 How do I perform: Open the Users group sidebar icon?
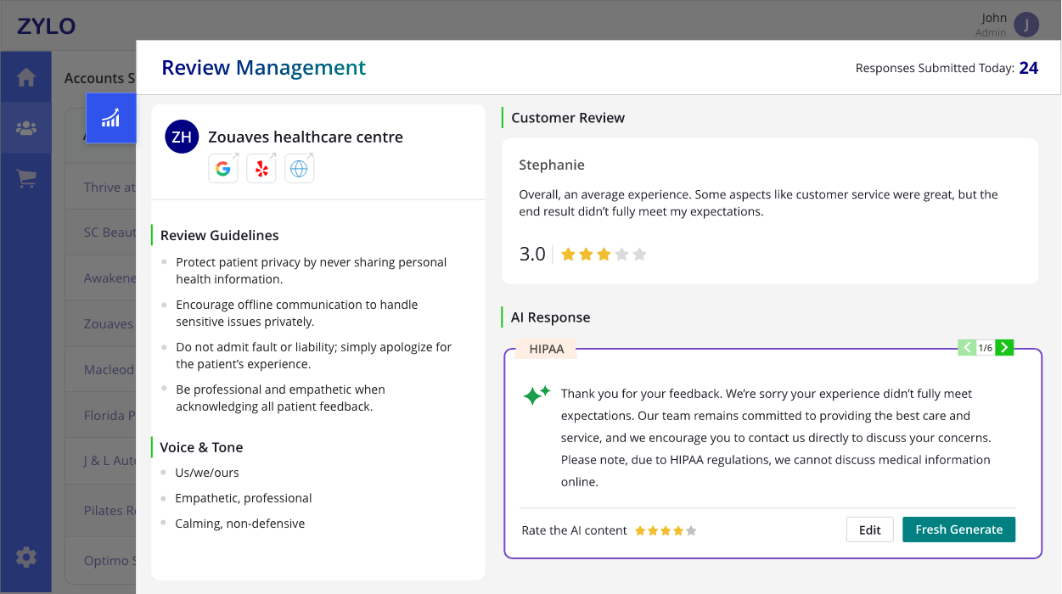26,128
